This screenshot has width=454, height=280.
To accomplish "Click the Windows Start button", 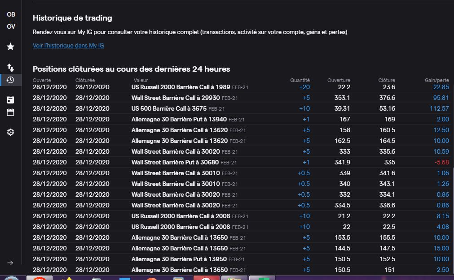I will pyautogui.click(x=11, y=278).
